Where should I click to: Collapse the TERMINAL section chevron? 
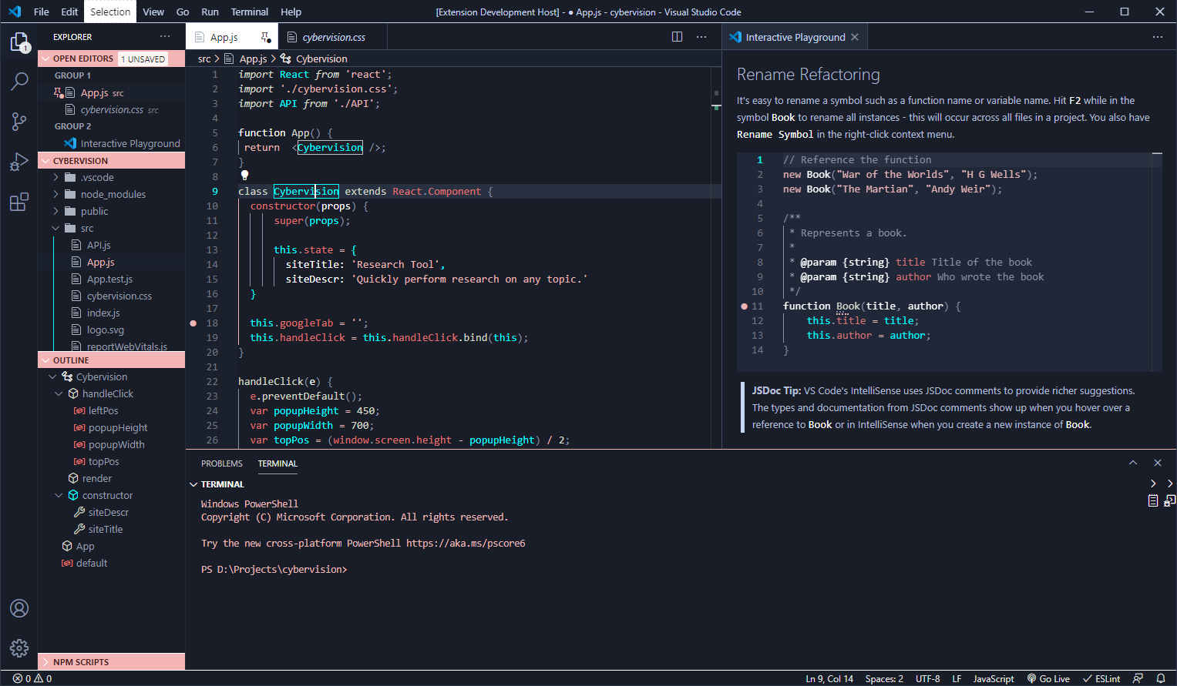pyautogui.click(x=193, y=484)
